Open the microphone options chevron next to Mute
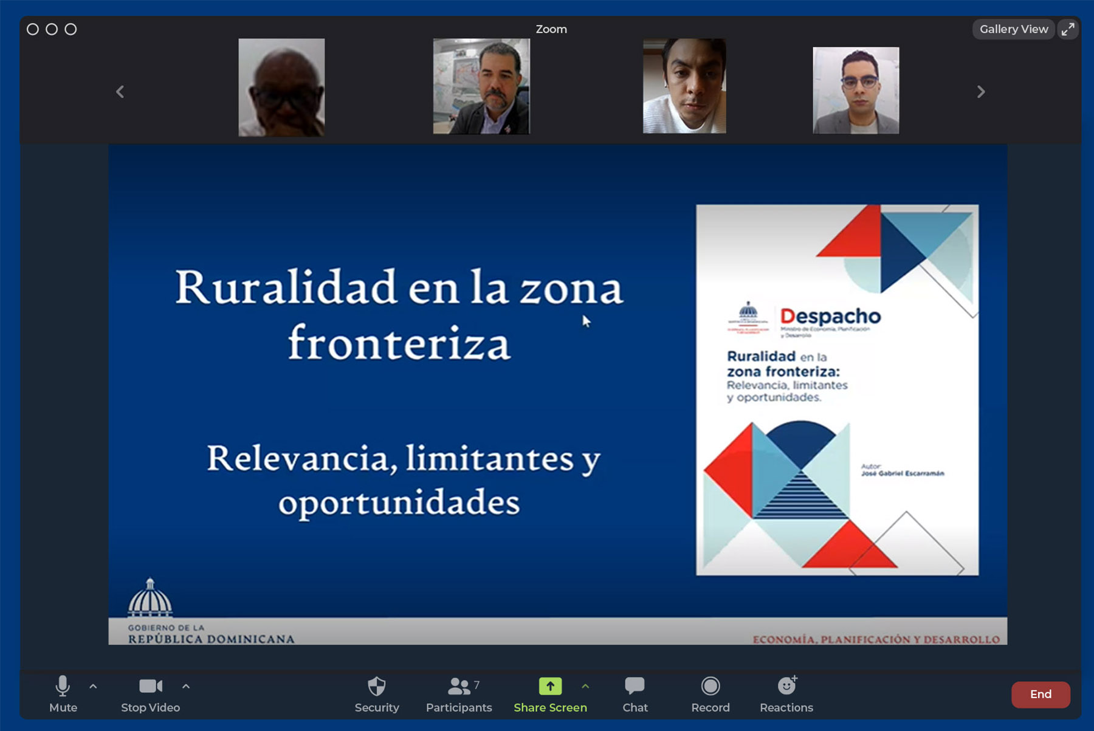The image size is (1094, 731). tap(93, 687)
